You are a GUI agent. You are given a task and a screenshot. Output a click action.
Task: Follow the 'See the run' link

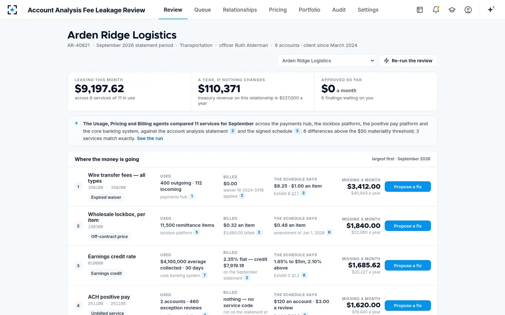150,138
